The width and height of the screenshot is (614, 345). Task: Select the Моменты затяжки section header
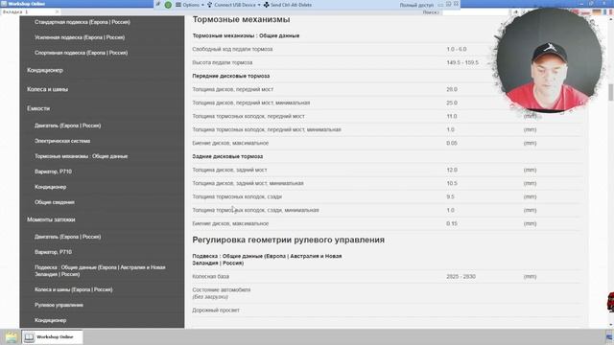tap(51, 219)
